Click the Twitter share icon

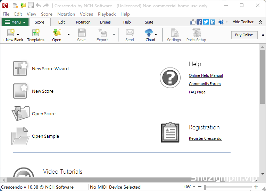click(x=206, y=22)
